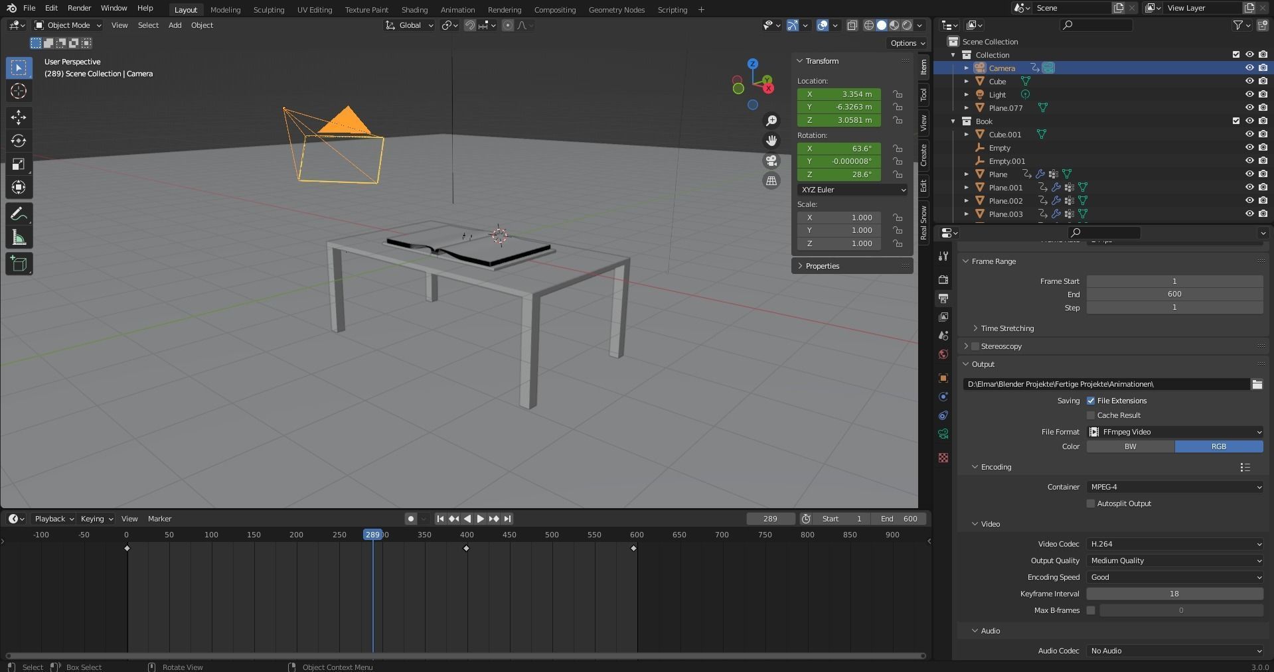
Task: Jump to the first frame
Action: point(439,519)
